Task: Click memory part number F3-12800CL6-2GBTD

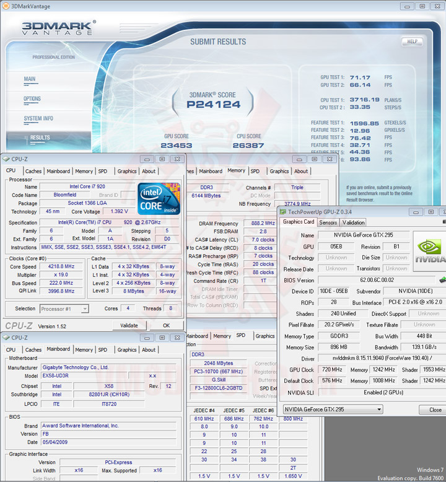Action: (x=219, y=388)
